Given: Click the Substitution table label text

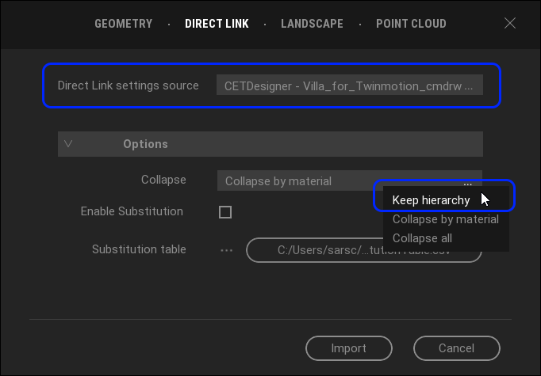Looking at the screenshot, I should (139, 250).
